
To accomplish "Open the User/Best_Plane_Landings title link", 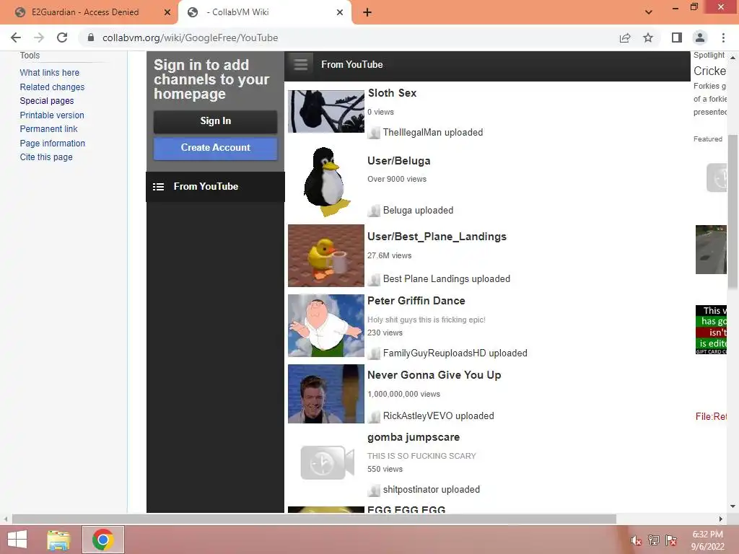I will click(437, 237).
